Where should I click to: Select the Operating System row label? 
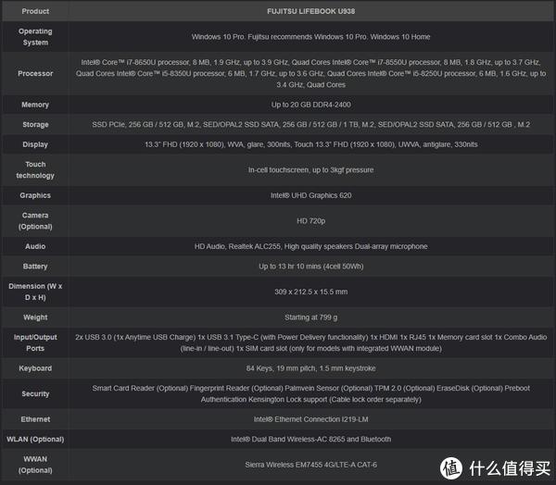35,37
